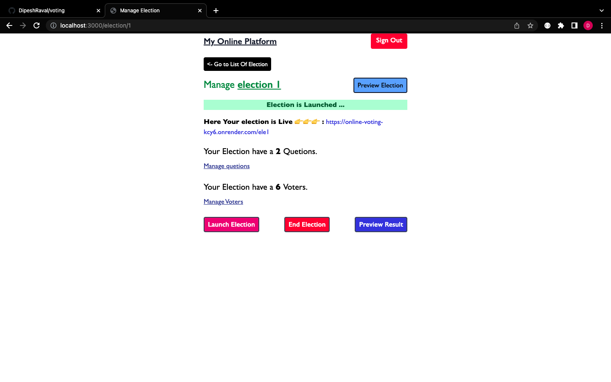611x382 pixels.
Task: Bookmark the page using the star icon
Action: tap(530, 25)
